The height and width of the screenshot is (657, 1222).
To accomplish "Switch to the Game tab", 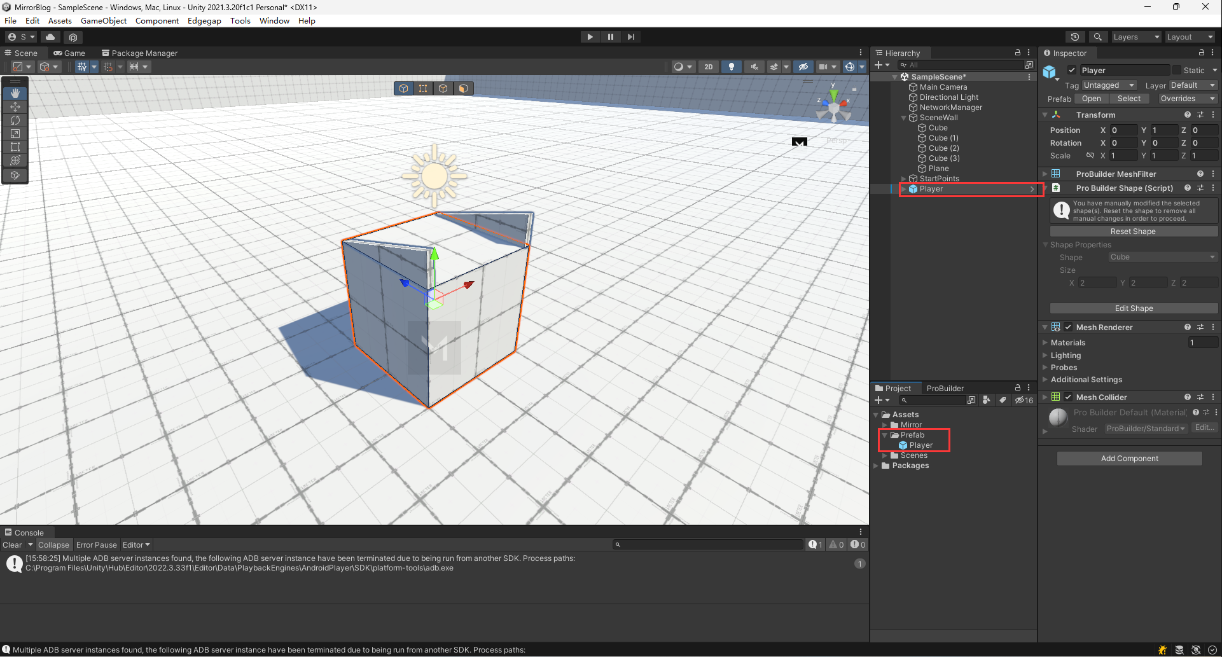I will pyautogui.click(x=69, y=53).
